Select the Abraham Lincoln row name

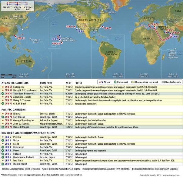[x=22, y=97]
